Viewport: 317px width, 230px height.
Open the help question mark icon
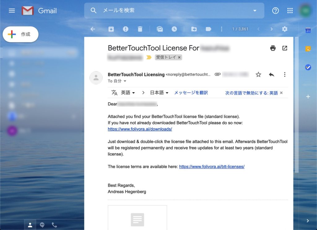[275, 11]
